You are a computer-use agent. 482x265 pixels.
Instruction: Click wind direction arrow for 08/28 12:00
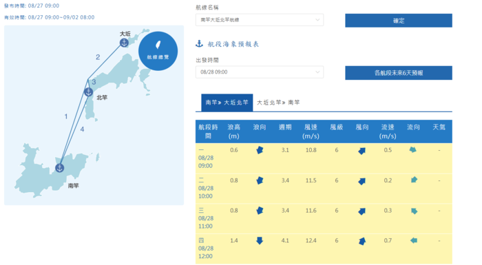362,241
